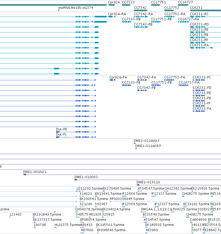This screenshot has width=221, height=234.
Task: Click the CG6231-RD transcript label
Action: (x=199, y=24)
